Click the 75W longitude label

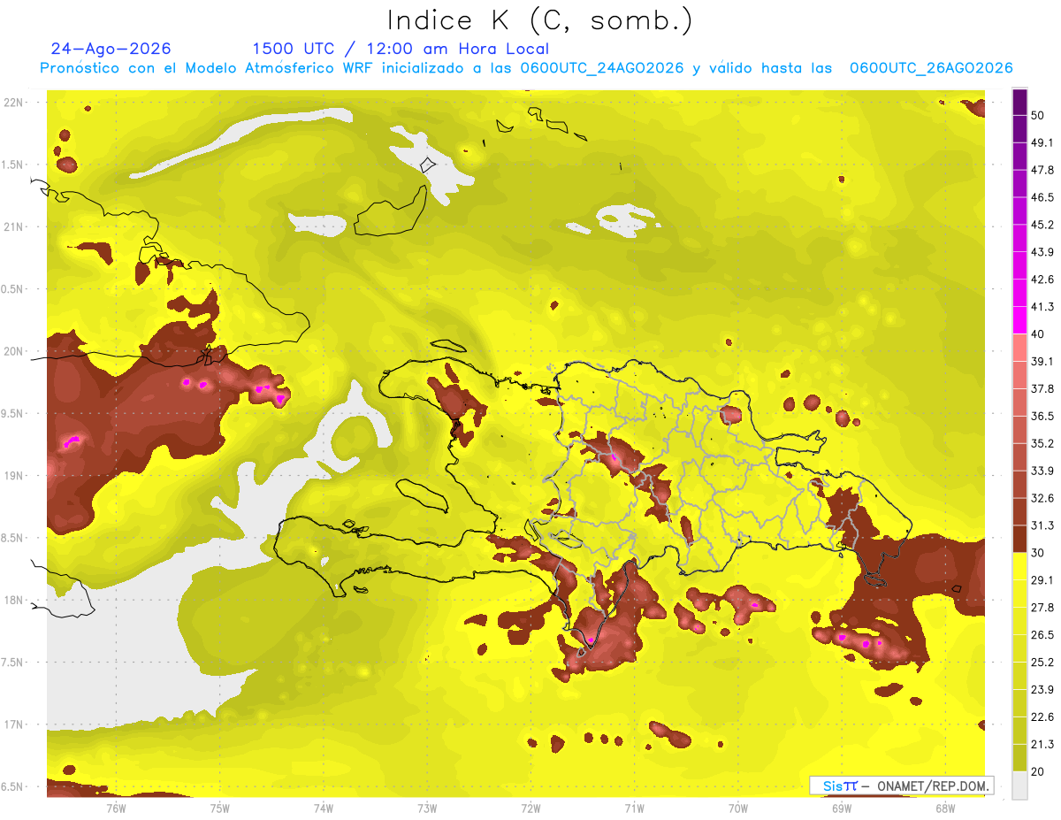pos(219,808)
